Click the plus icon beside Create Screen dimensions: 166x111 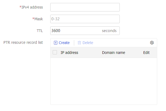[x=56, y=43]
